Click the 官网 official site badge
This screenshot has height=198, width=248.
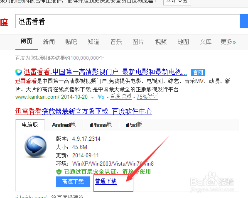point(198,73)
